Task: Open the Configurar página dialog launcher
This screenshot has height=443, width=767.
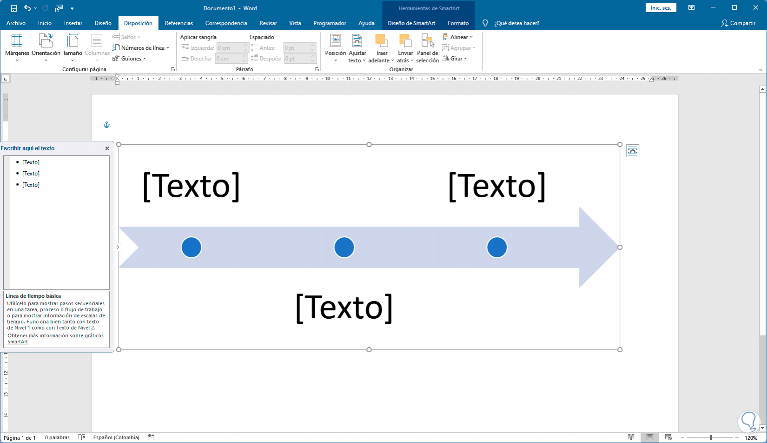Action: tap(173, 69)
